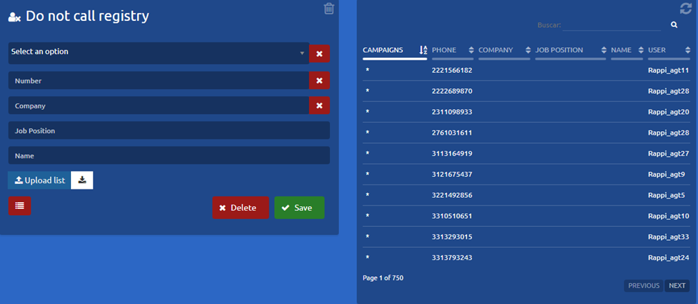Click the trash can icon above the form

pyautogui.click(x=329, y=9)
